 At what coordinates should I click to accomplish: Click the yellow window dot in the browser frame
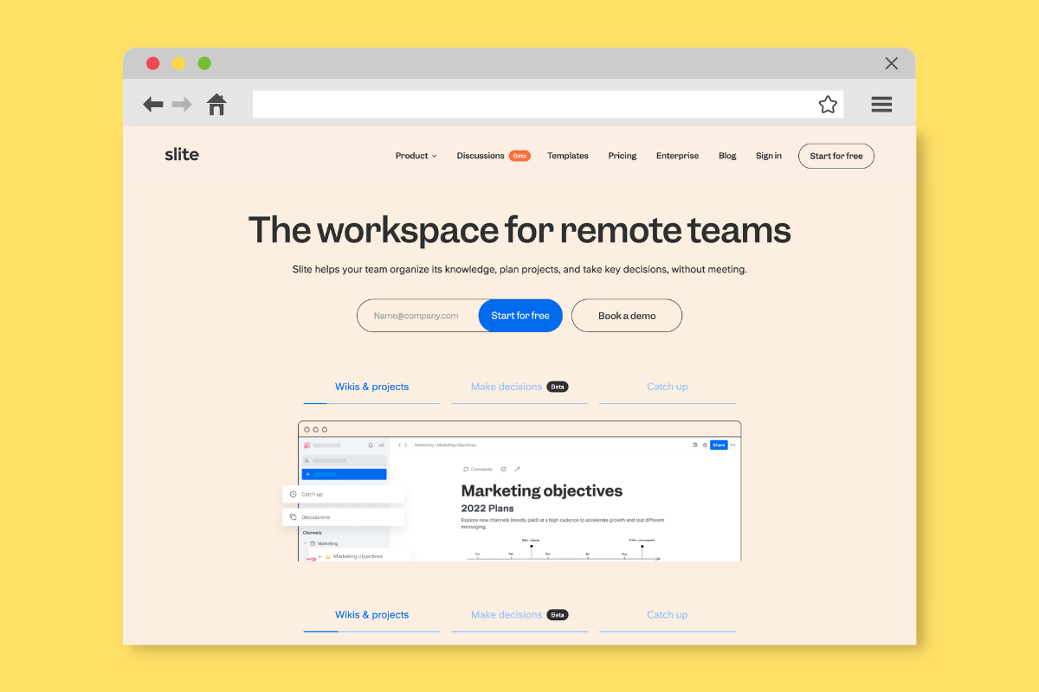tap(178, 63)
